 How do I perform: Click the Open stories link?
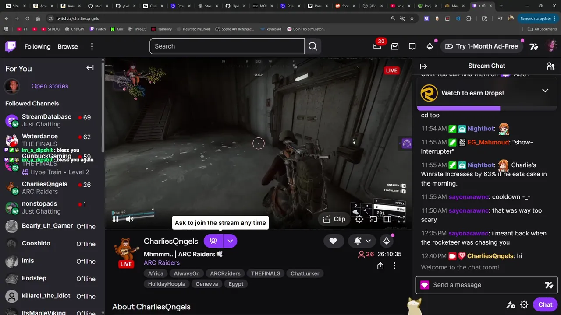point(50,86)
